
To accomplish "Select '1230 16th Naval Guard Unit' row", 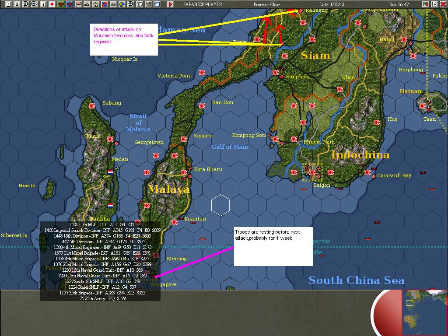I will click(x=102, y=270).
